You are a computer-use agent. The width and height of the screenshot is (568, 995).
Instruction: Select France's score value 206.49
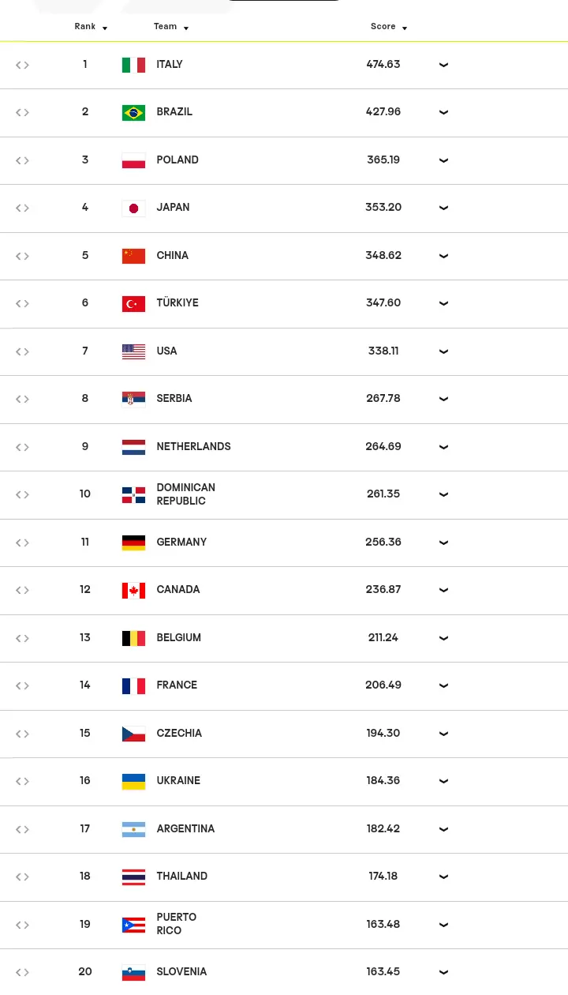tap(383, 685)
